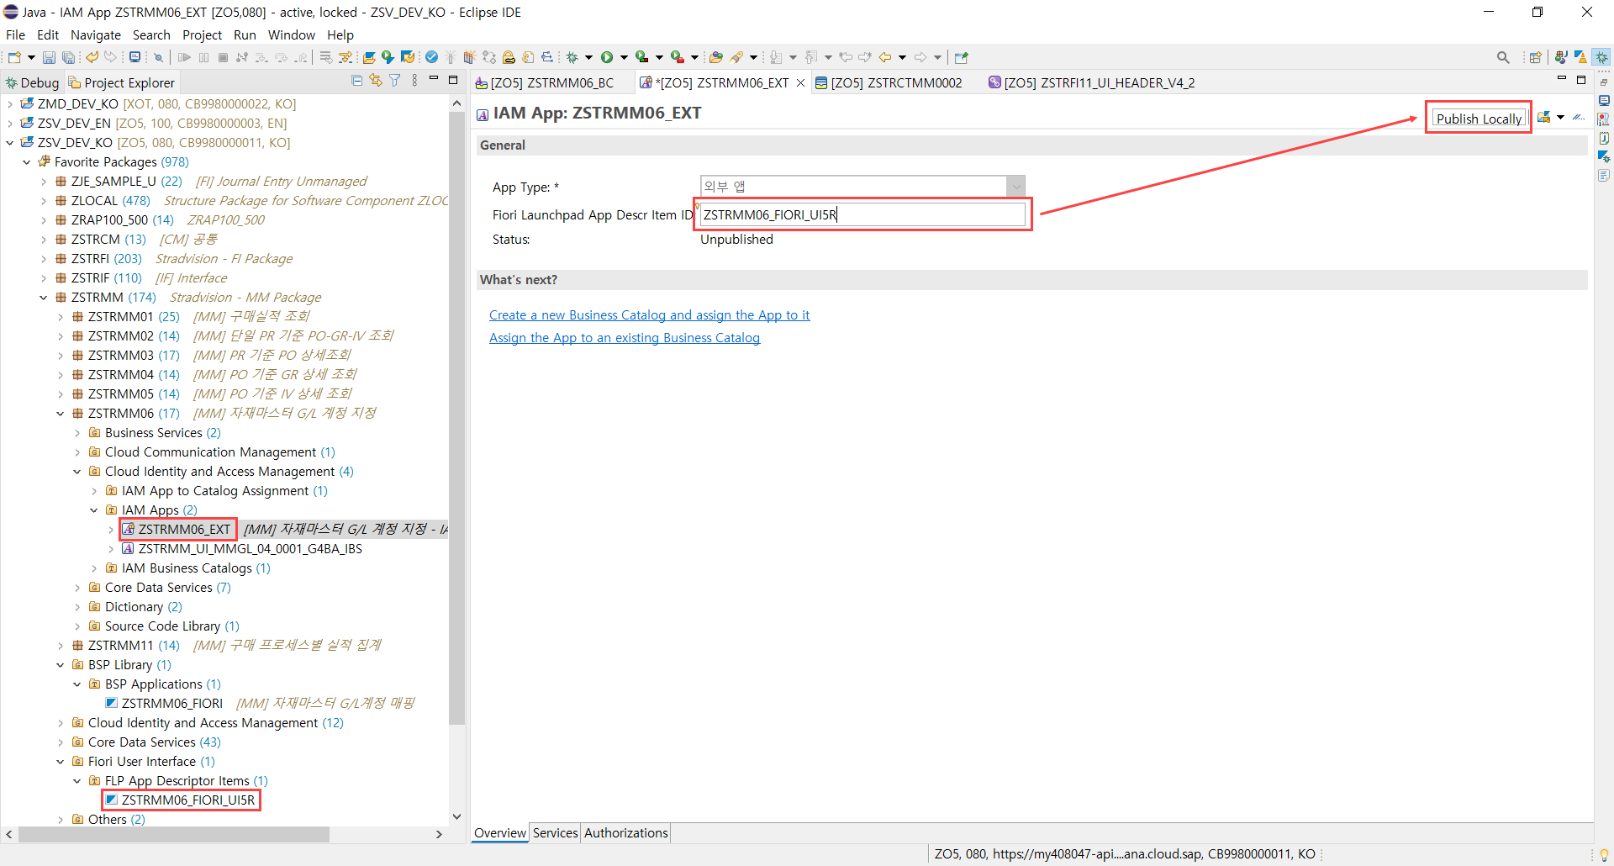Image resolution: width=1614 pixels, height=866 pixels.
Task: Switch to the Authorizations tab
Action: [x=625, y=832]
